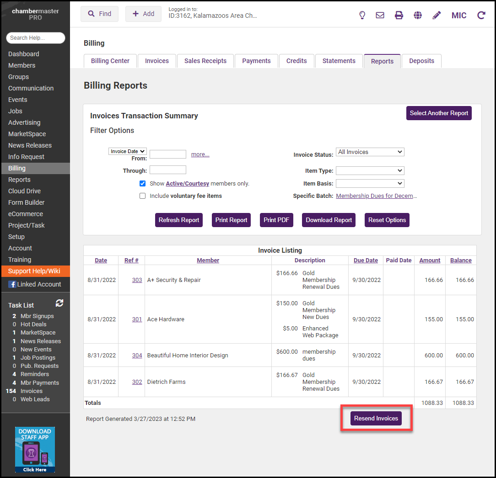Expand the Item Type dropdown
This screenshot has width=496, height=478.
pyautogui.click(x=370, y=170)
